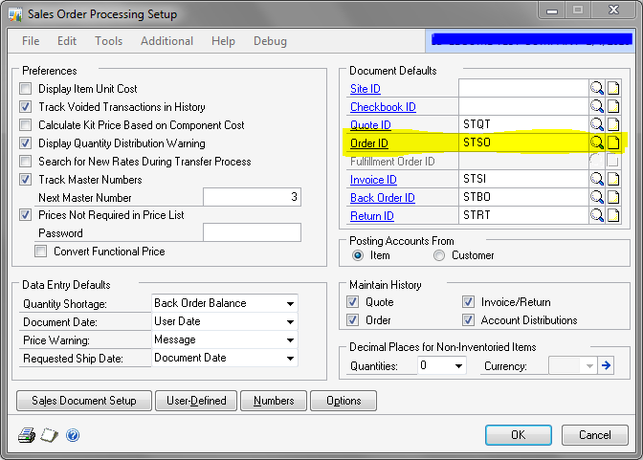The width and height of the screenshot is (643, 460).
Task: Click the Invoice ID lookup magnifier
Action: (597, 180)
